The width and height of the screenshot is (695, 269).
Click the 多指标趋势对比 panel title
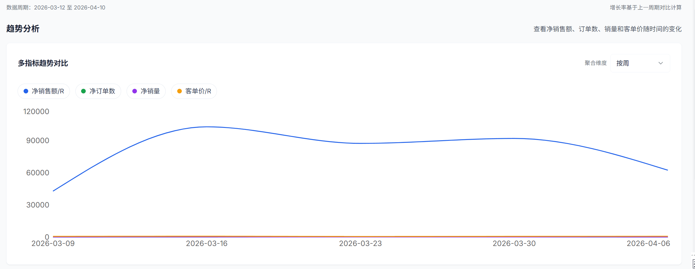coord(43,63)
